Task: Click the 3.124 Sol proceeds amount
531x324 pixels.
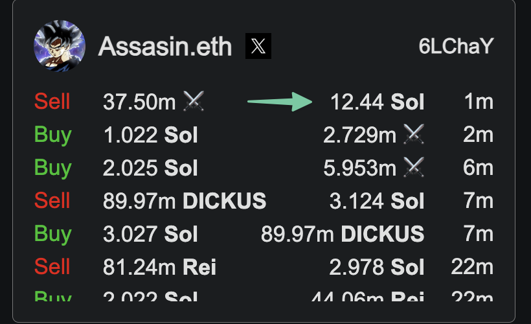Action: point(377,201)
